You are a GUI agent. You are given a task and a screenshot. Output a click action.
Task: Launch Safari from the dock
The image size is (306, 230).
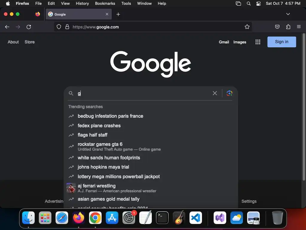coord(62,217)
